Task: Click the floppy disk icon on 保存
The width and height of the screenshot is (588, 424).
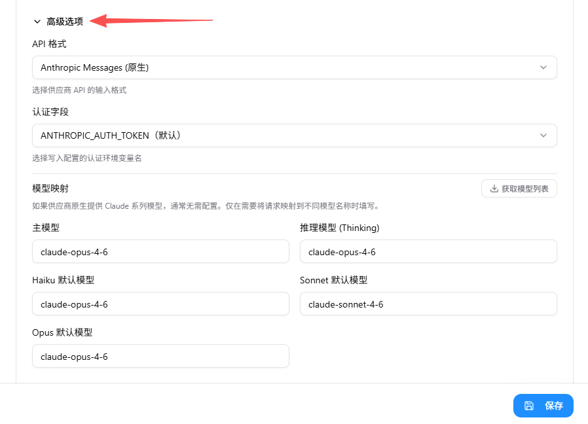Action: click(529, 406)
